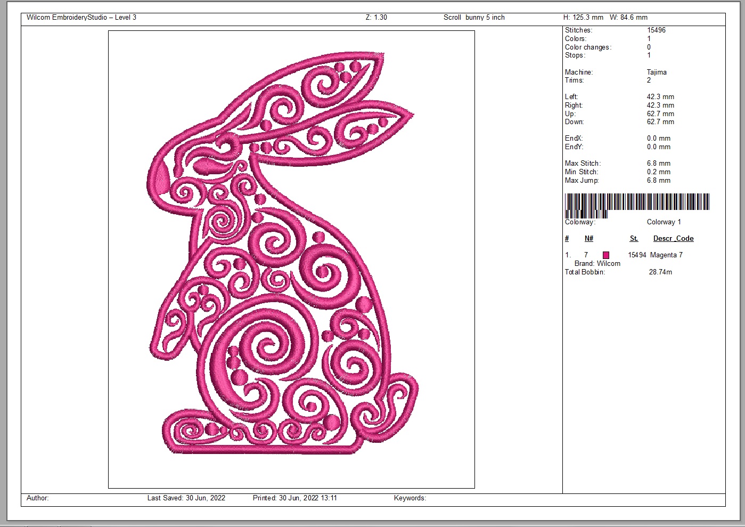Click the zoom factor 'Z: 1.30' label
Screen dimensions: 745x527
376,18
